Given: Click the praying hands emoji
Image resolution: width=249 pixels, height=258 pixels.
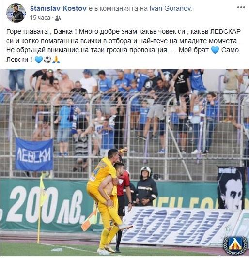Looking at the screenshot, I should pyautogui.click(x=56, y=60).
